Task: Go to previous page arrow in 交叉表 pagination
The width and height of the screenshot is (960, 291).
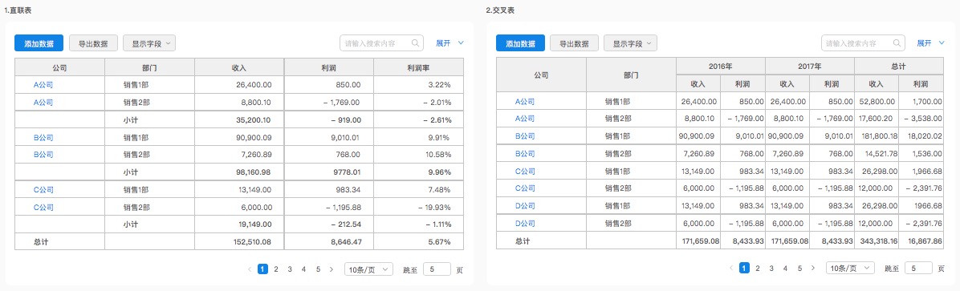Action: (x=730, y=269)
